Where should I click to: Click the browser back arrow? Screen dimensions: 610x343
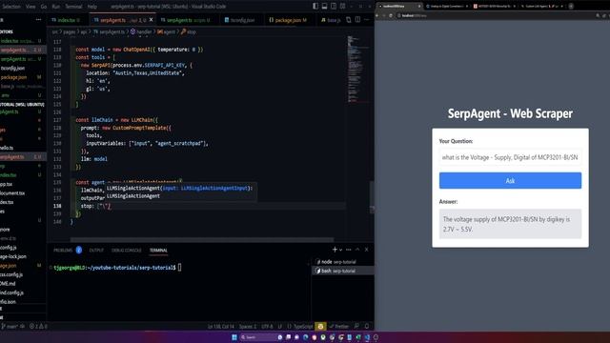click(377, 15)
